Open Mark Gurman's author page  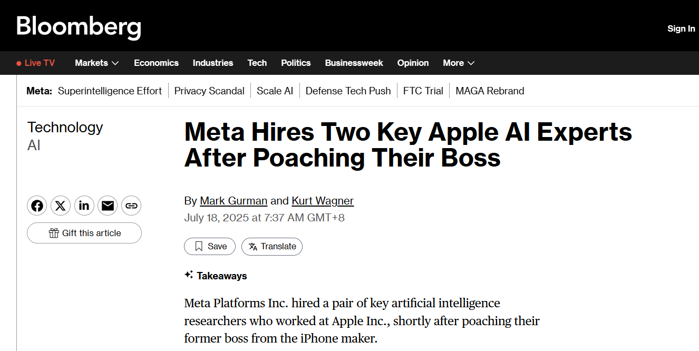[x=234, y=201]
